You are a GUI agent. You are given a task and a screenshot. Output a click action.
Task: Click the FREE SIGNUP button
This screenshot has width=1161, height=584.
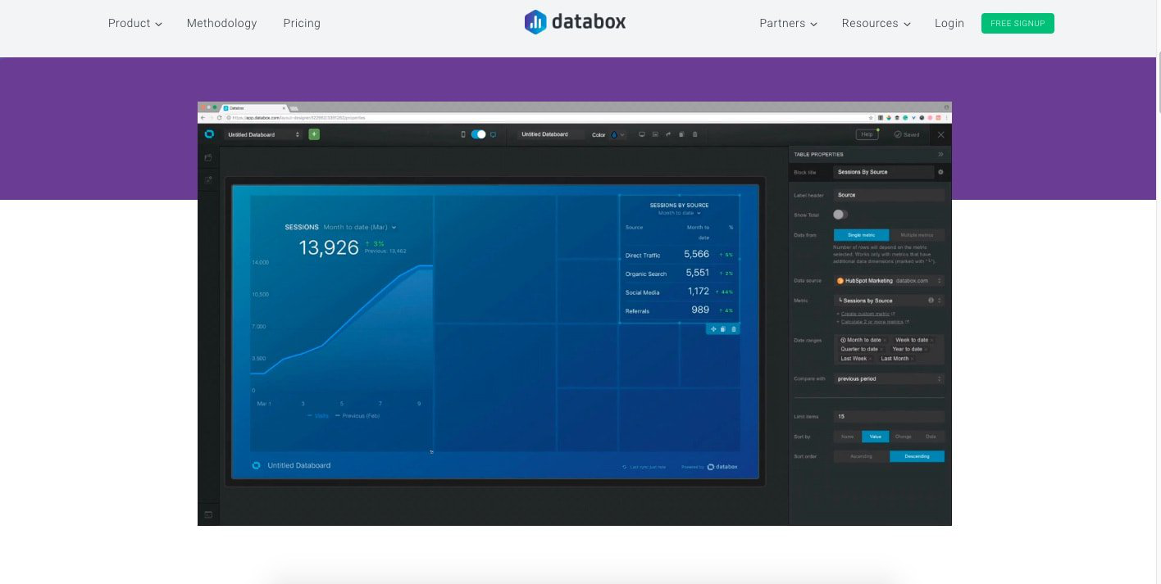[x=1018, y=23]
